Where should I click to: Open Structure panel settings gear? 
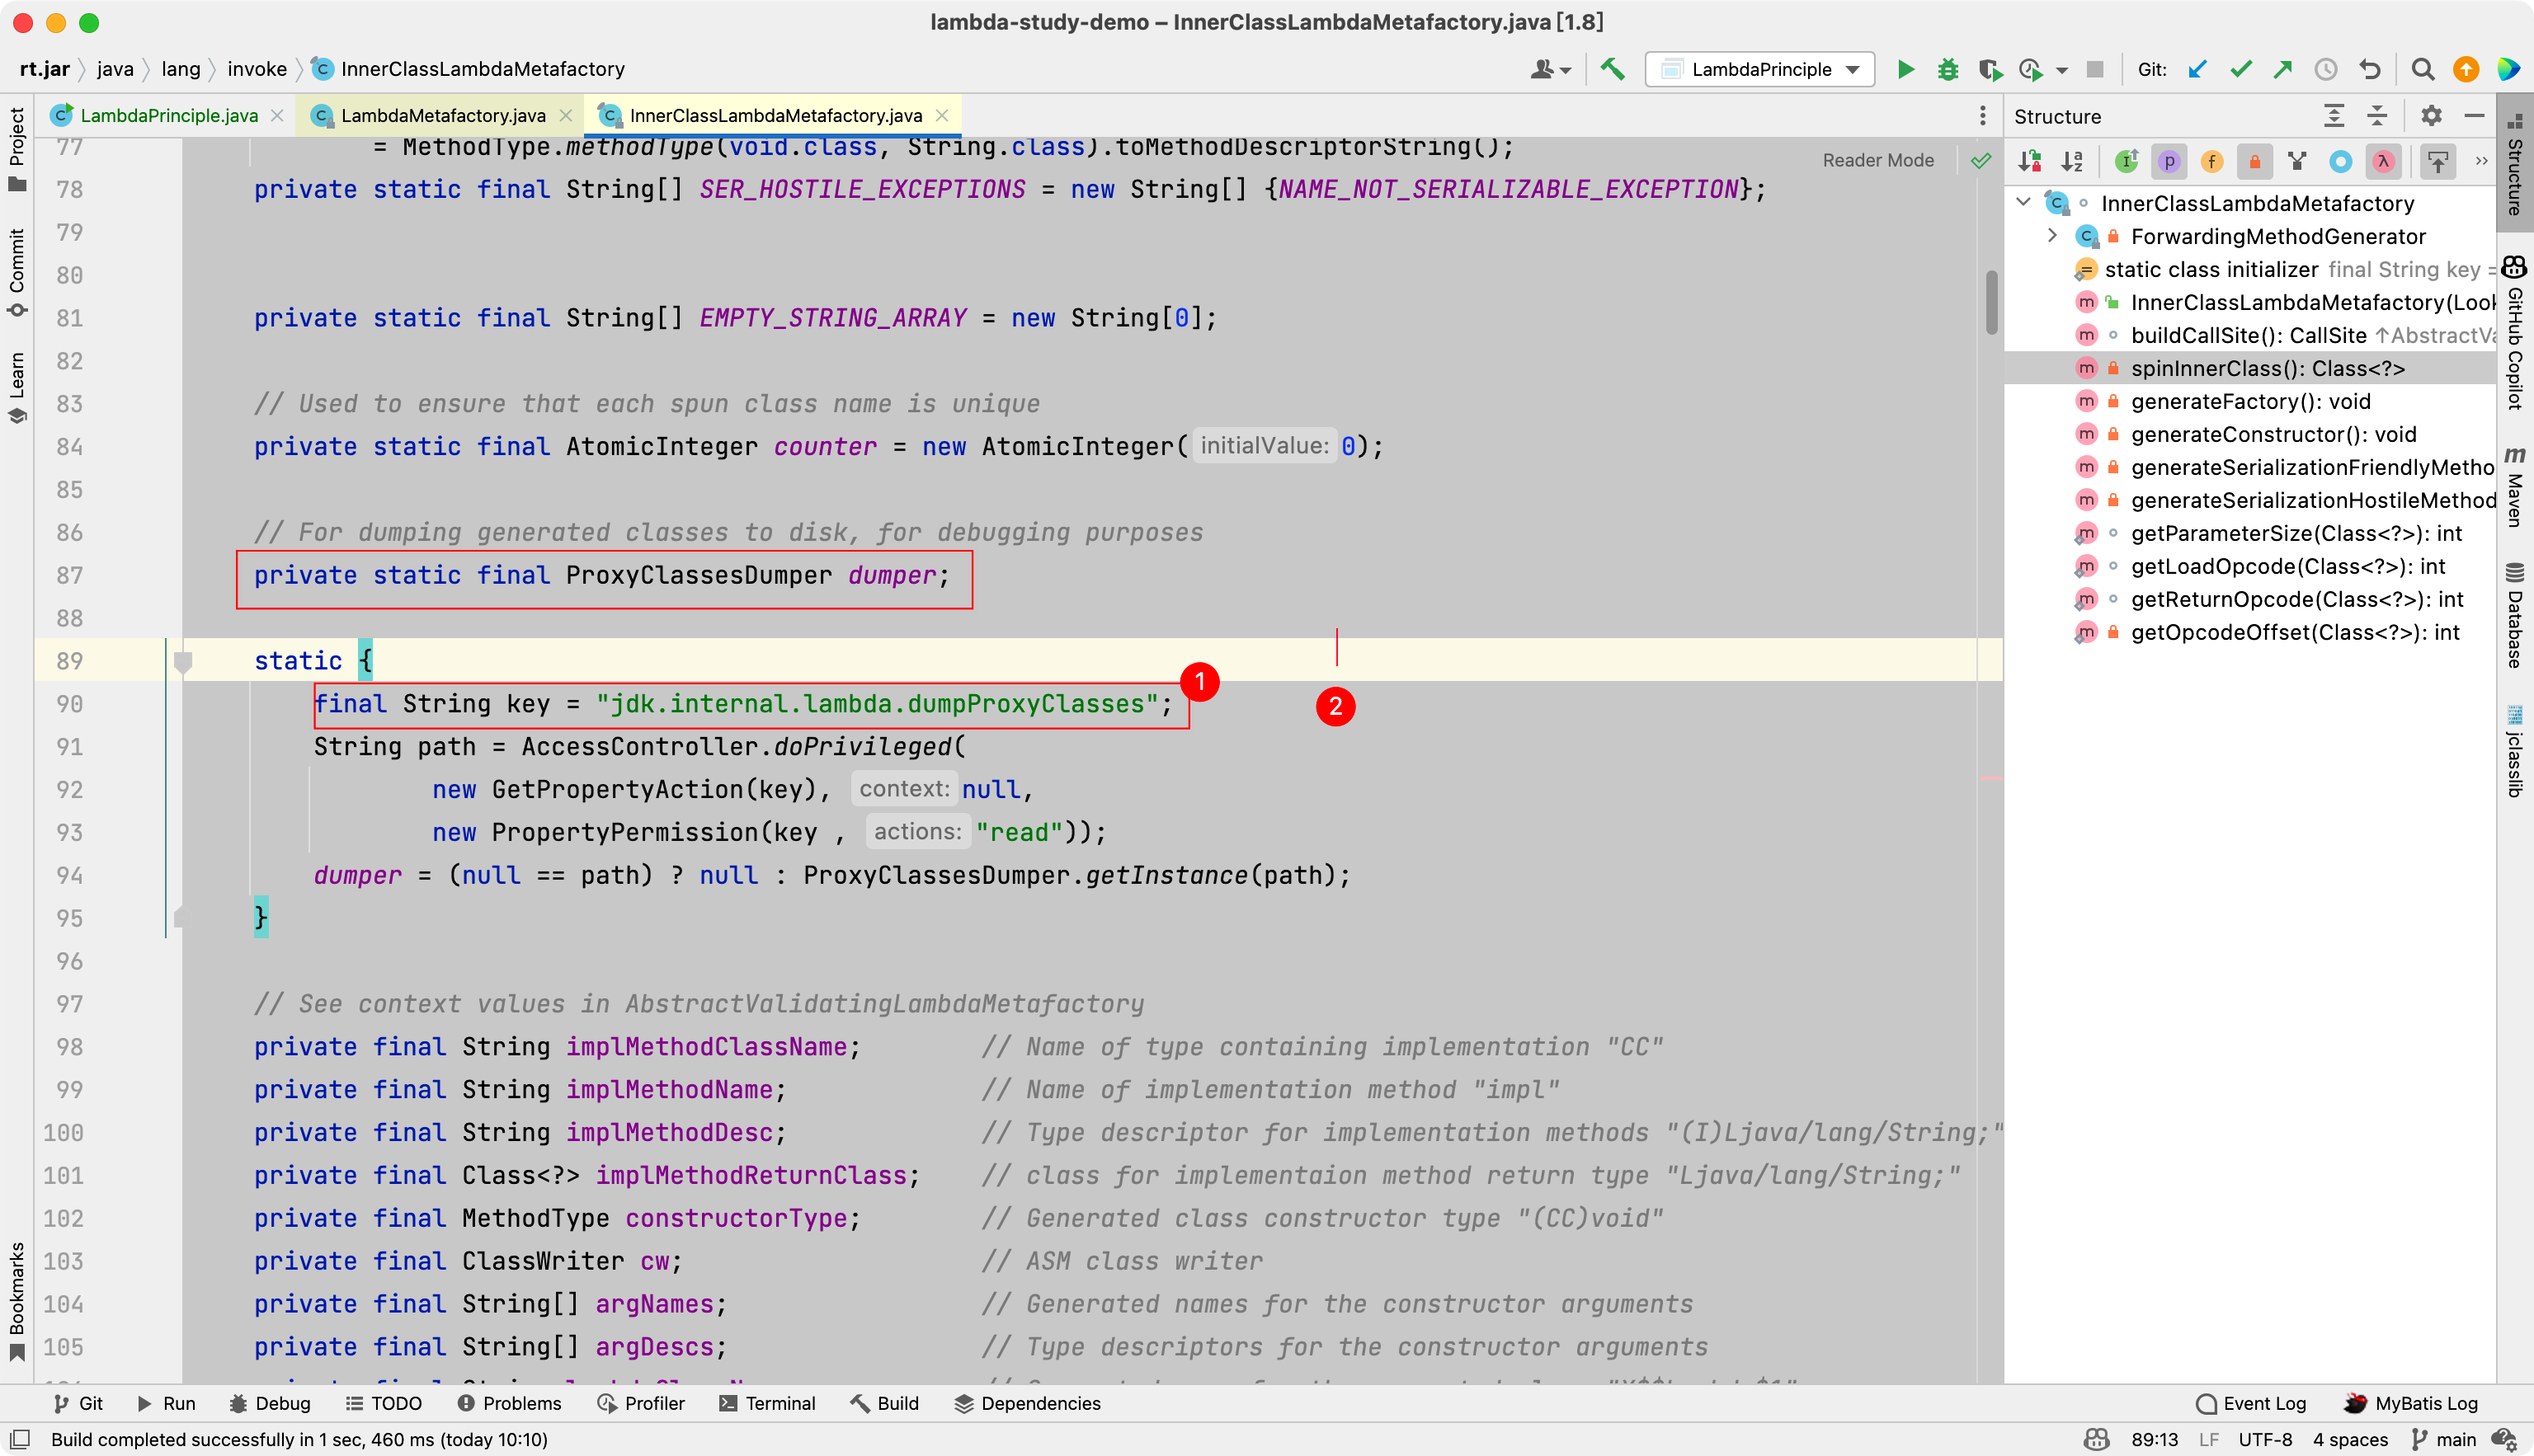coord(2431,116)
